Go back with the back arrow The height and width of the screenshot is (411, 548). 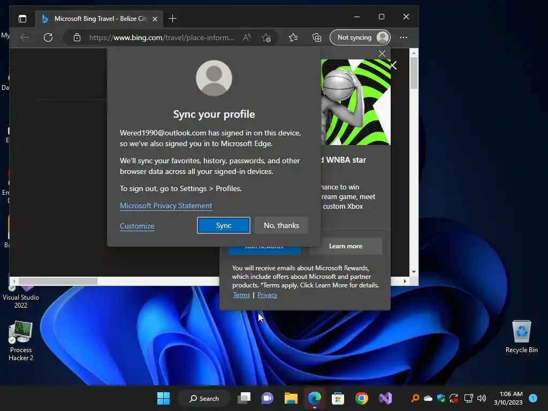click(x=25, y=37)
